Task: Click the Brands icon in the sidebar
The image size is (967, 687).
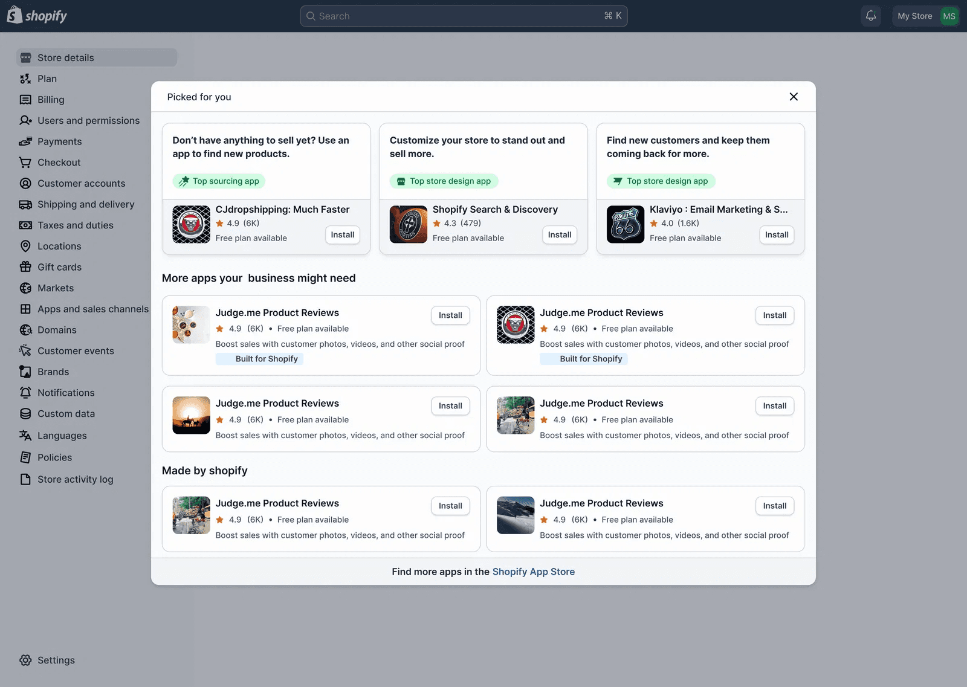Action: (x=25, y=372)
